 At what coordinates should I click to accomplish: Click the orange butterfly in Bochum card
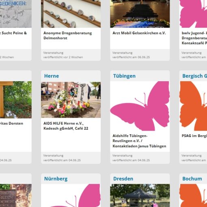point(193,196)
